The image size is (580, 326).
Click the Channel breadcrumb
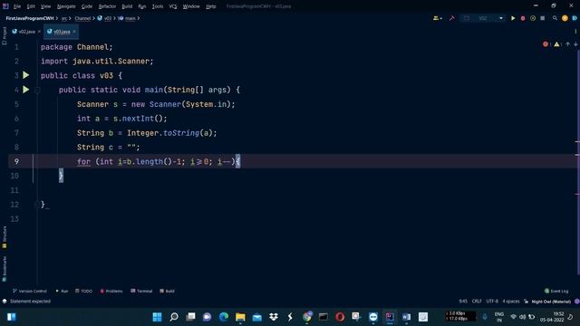82,18
